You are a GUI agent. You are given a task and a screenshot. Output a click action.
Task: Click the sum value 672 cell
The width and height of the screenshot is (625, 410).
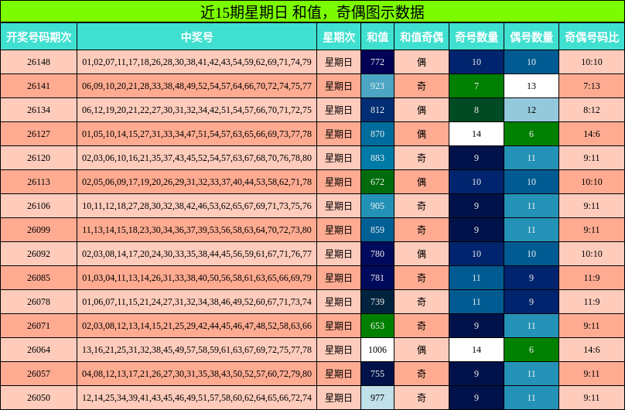pyautogui.click(x=377, y=182)
